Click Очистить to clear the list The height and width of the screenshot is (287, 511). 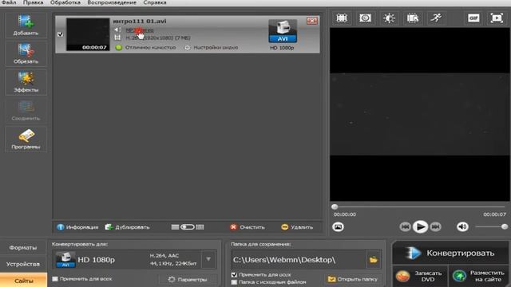point(248,227)
